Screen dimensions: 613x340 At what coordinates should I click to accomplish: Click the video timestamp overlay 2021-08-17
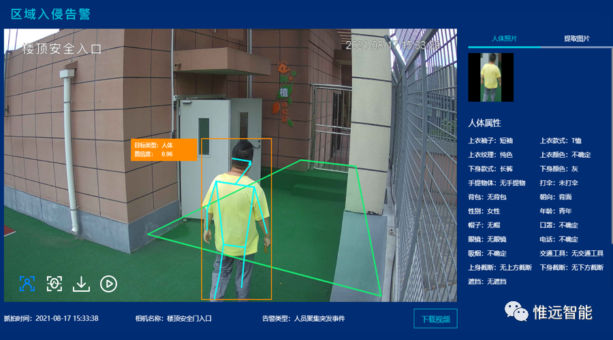pyautogui.click(x=393, y=46)
